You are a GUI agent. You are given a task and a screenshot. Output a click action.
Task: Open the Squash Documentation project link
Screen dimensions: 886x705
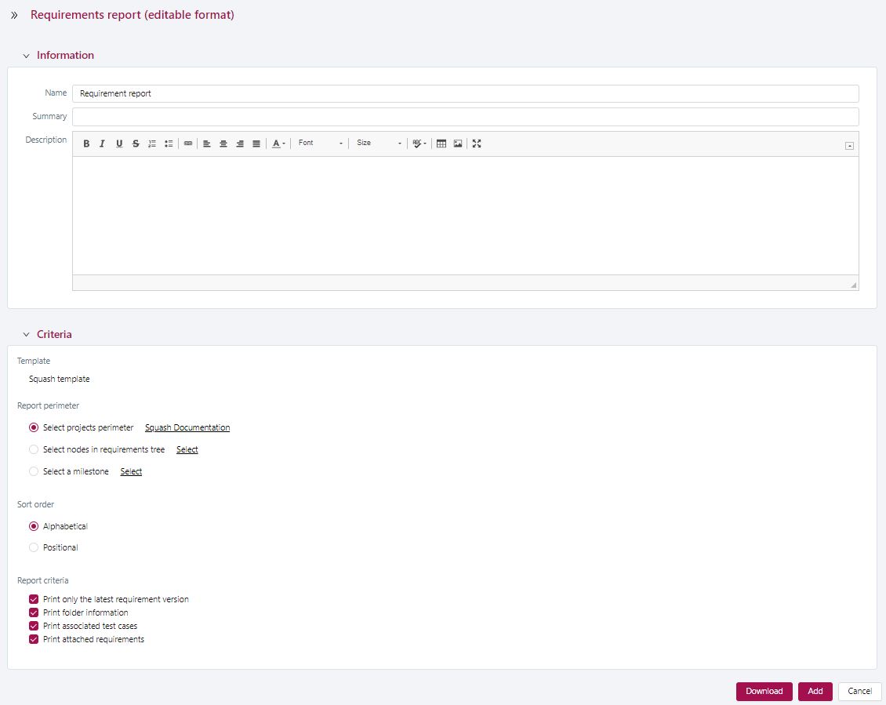[x=187, y=427]
